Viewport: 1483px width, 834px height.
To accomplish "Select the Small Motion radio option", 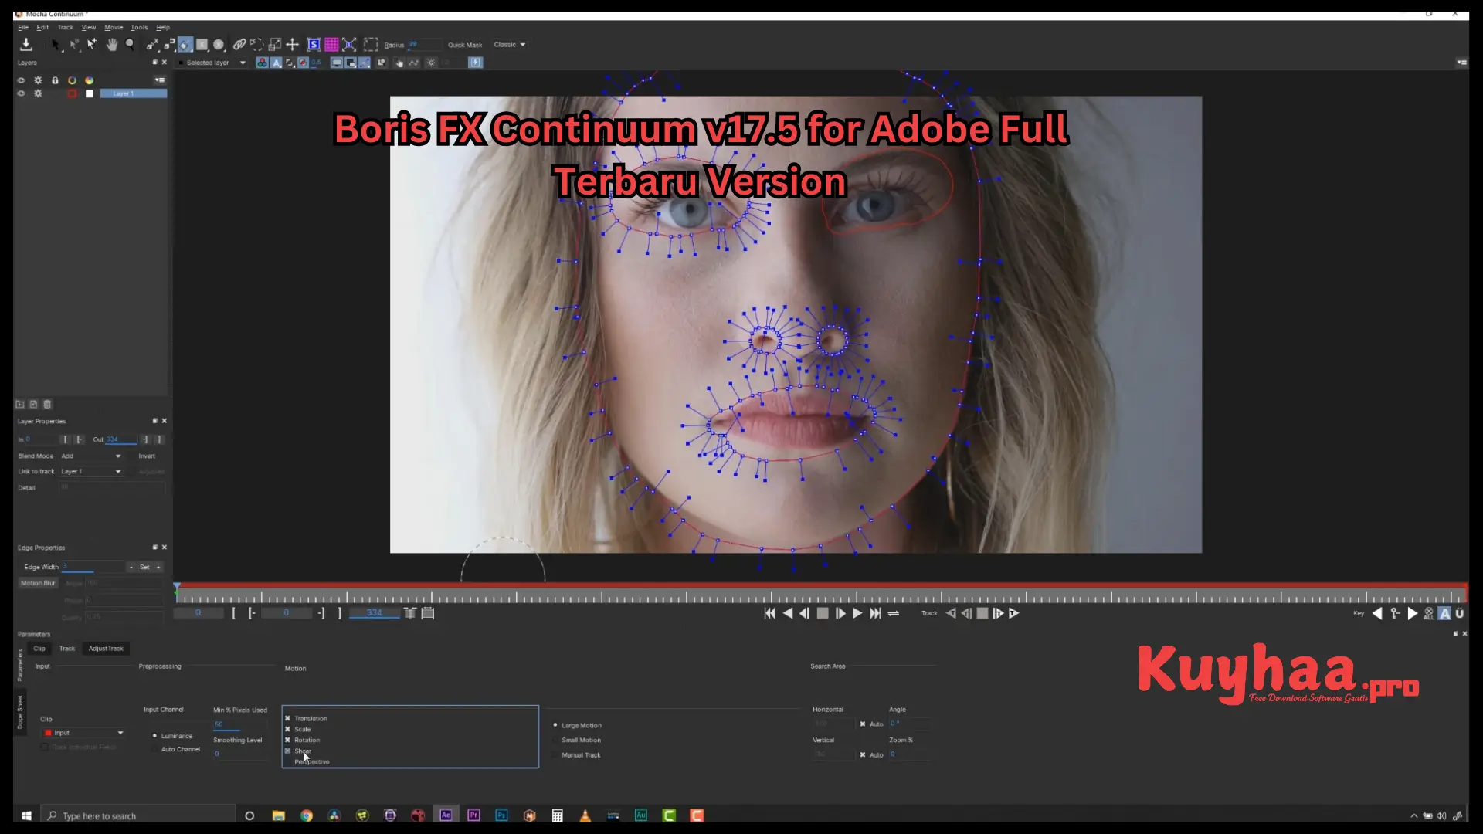I will pos(555,740).
